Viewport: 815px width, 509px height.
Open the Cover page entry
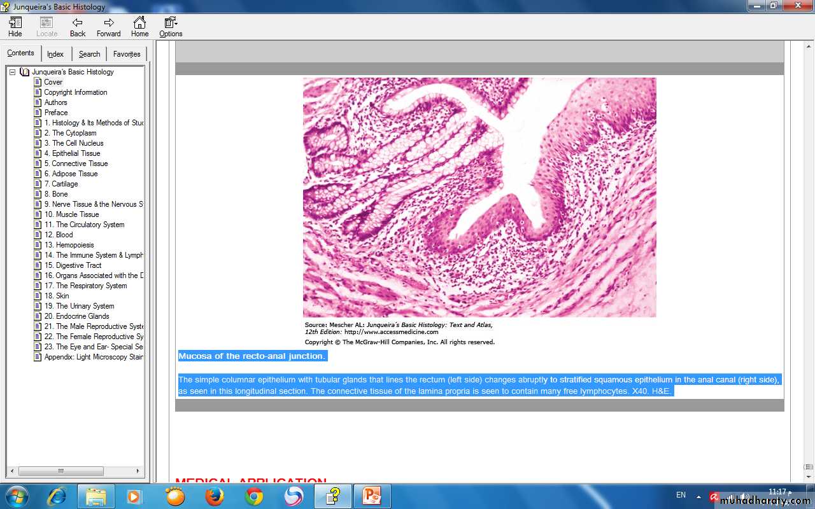53,82
